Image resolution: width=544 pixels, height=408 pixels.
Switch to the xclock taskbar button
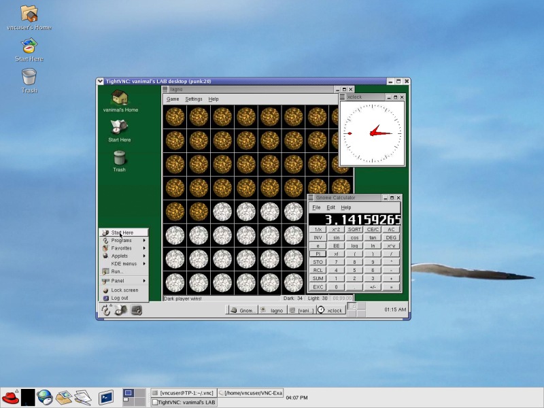pos(330,310)
